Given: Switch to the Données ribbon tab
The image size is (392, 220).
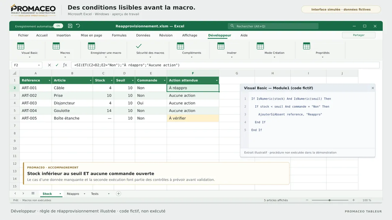Looking at the screenshot, I should [143, 35].
